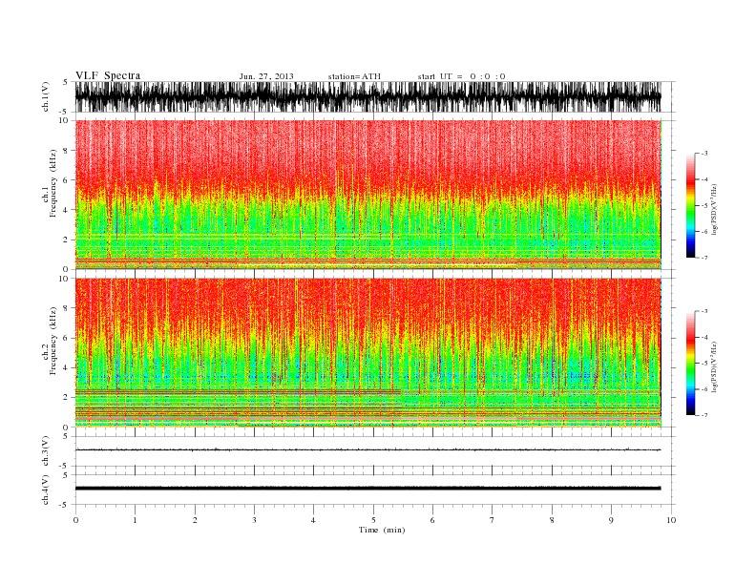This screenshot has width=756, height=584.
Task: Click the time axis tick label "9"
Action: click(x=611, y=520)
